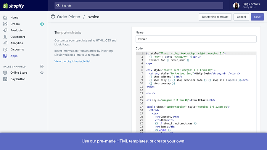Save the Invoice template
Screen dimensions: 267x150
[x=257, y=17]
